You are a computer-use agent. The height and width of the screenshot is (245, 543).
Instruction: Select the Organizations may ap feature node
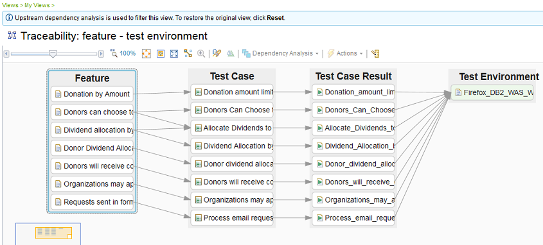92,184
